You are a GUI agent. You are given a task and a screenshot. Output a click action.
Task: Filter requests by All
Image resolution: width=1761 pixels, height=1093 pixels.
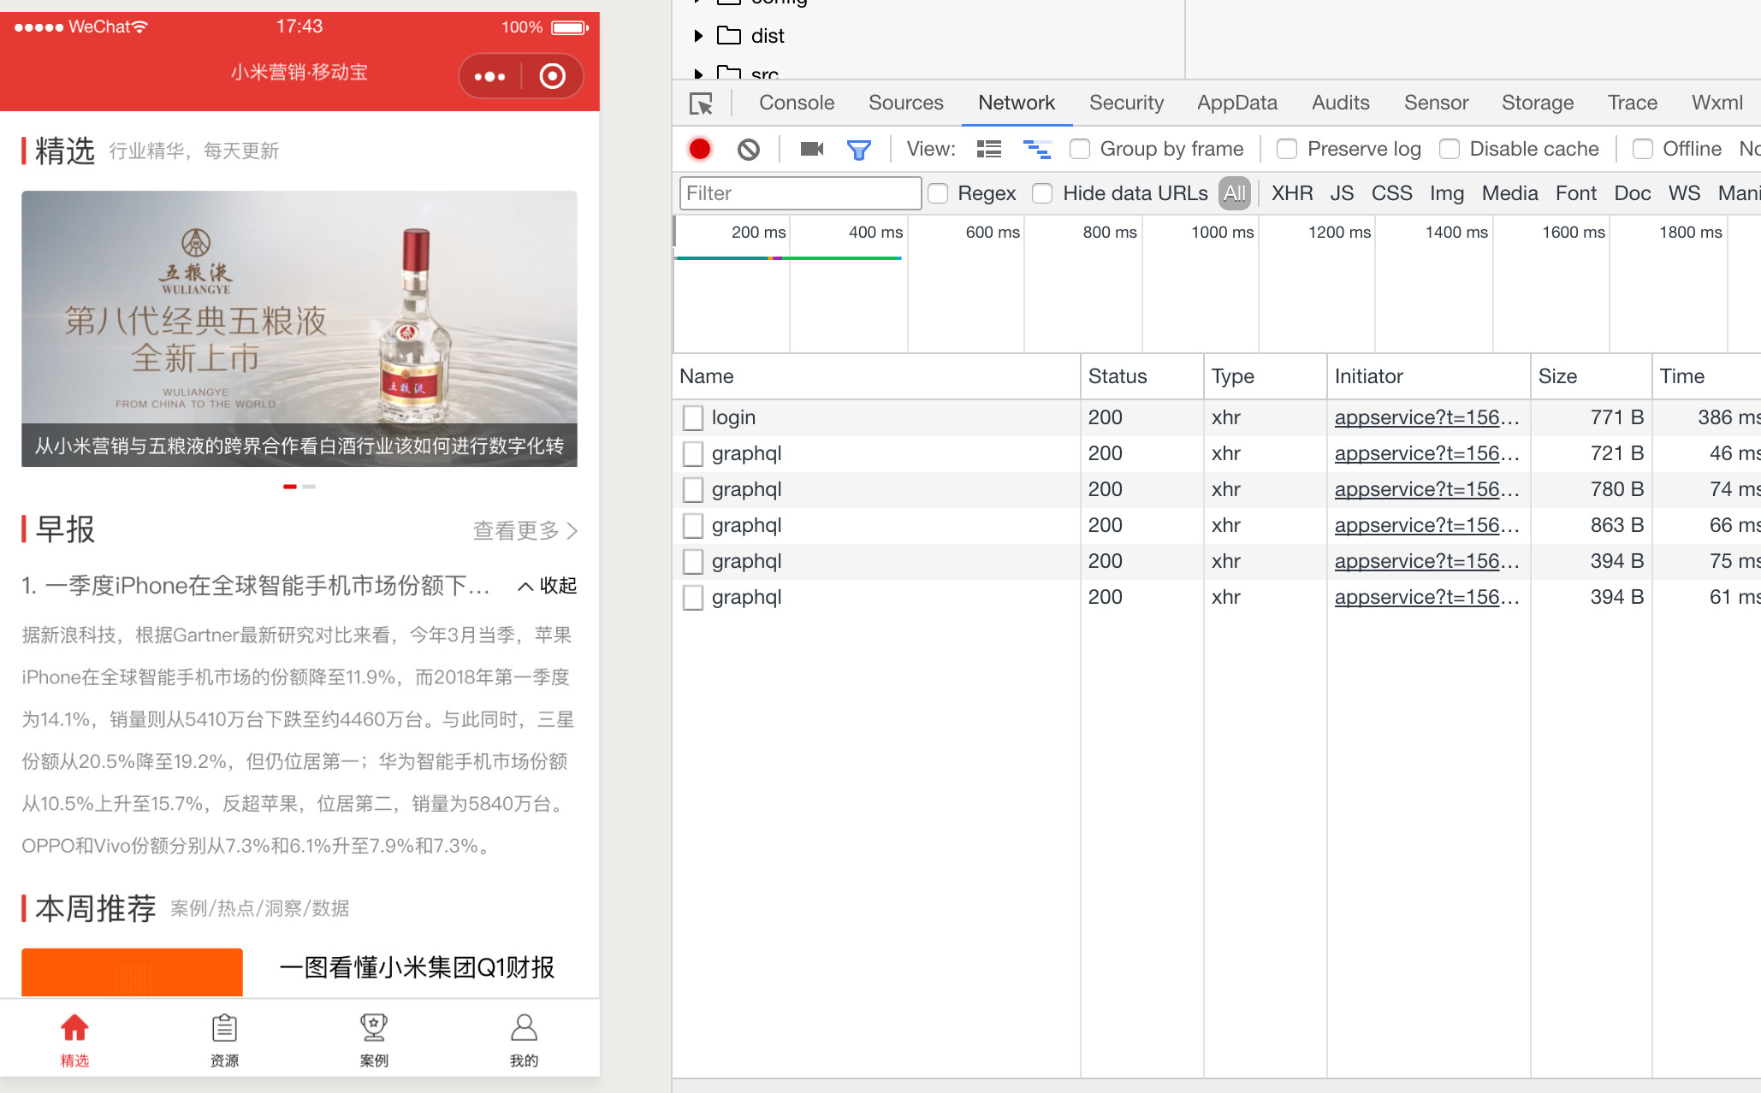pyautogui.click(x=1235, y=193)
